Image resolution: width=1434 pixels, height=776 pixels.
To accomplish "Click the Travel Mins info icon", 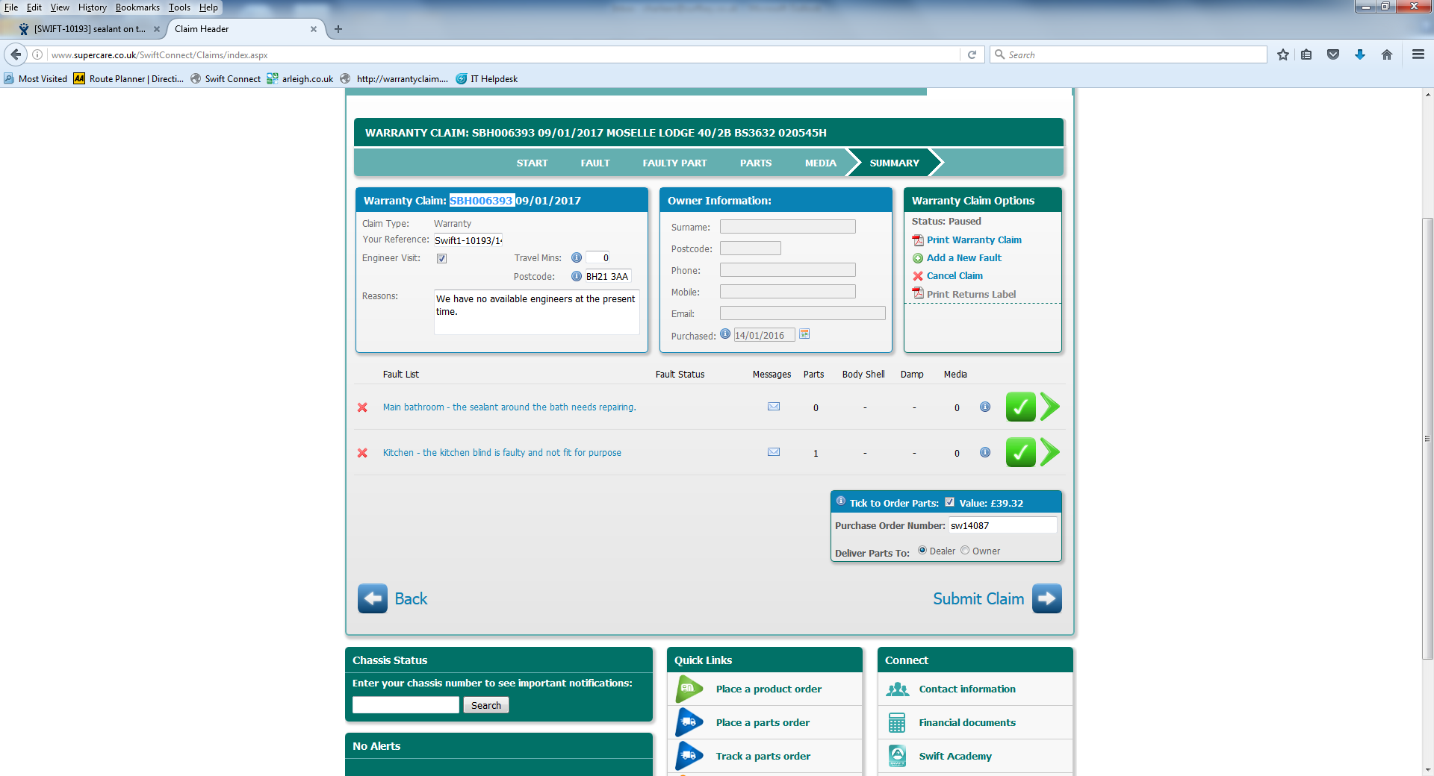I will pos(577,257).
